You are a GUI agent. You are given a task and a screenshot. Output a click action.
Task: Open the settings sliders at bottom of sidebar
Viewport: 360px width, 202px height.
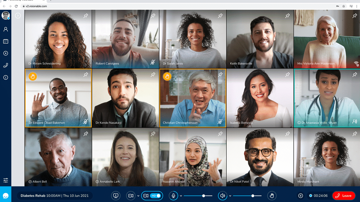click(x=6, y=180)
